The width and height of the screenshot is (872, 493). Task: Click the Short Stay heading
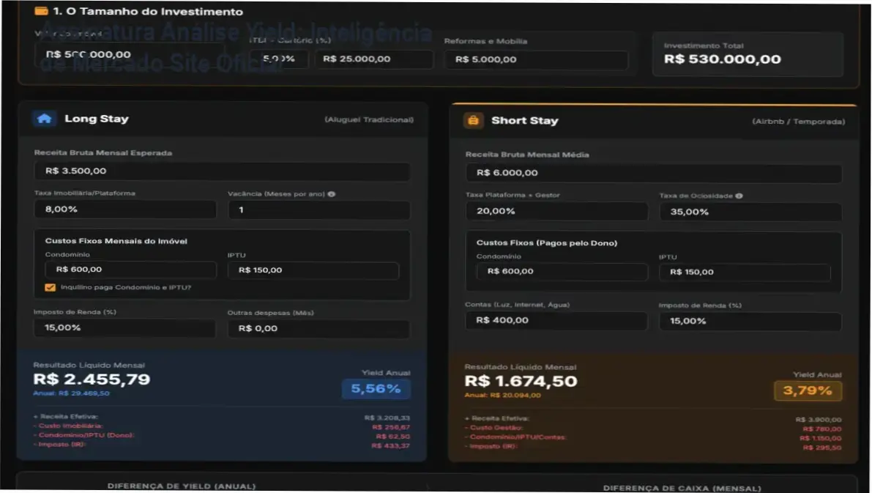coord(524,121)
